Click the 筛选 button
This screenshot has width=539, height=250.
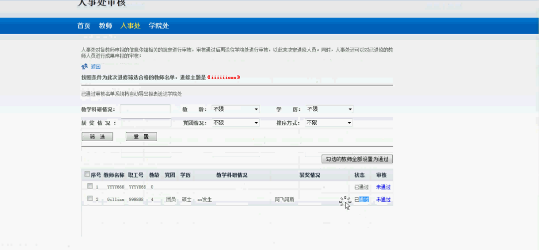click(97, 137)
